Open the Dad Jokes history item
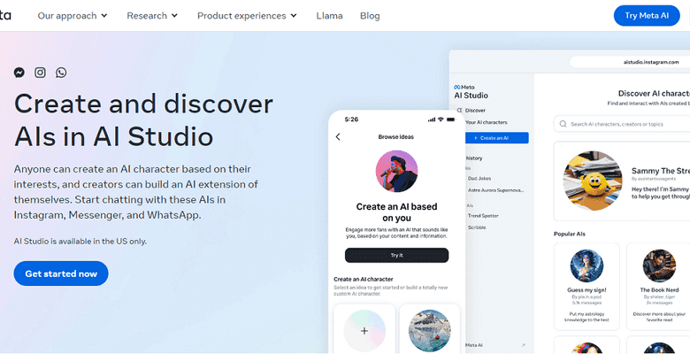The width and height of the screenshot is (690, 354). 479,178
